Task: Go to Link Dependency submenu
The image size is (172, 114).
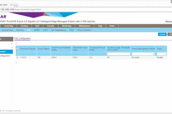Action: 58,30
